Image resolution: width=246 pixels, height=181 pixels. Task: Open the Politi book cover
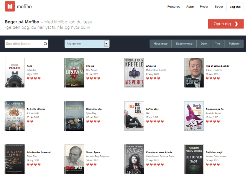coord(15,73)
